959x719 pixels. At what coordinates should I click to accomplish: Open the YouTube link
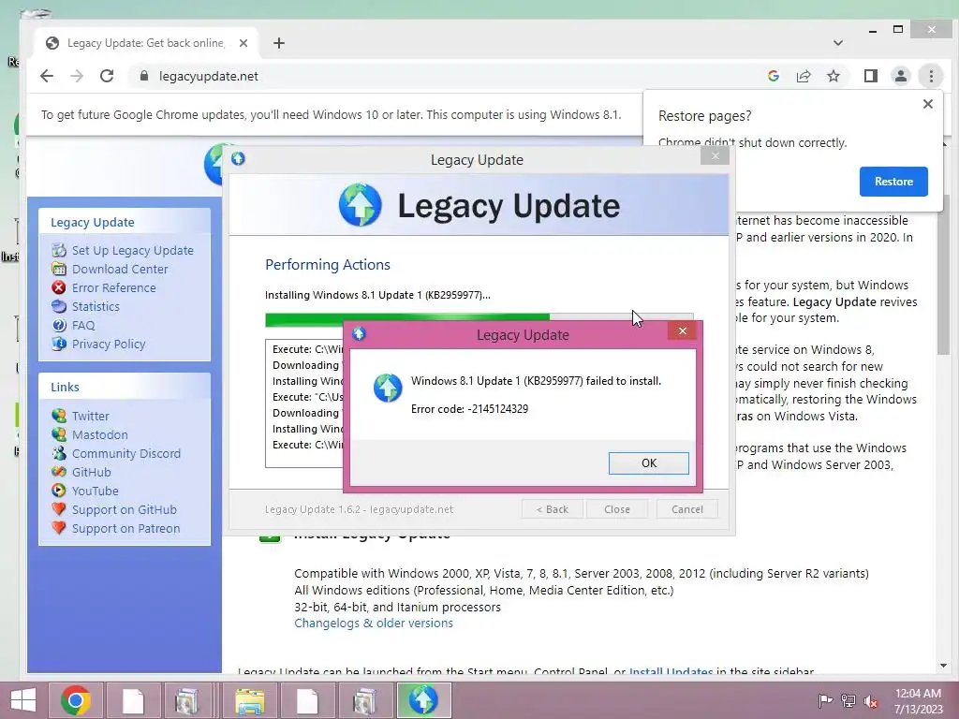[x=96, y=491]
